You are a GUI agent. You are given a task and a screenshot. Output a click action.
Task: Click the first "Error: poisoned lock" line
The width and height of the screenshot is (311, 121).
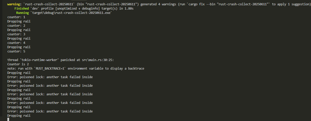50,77
